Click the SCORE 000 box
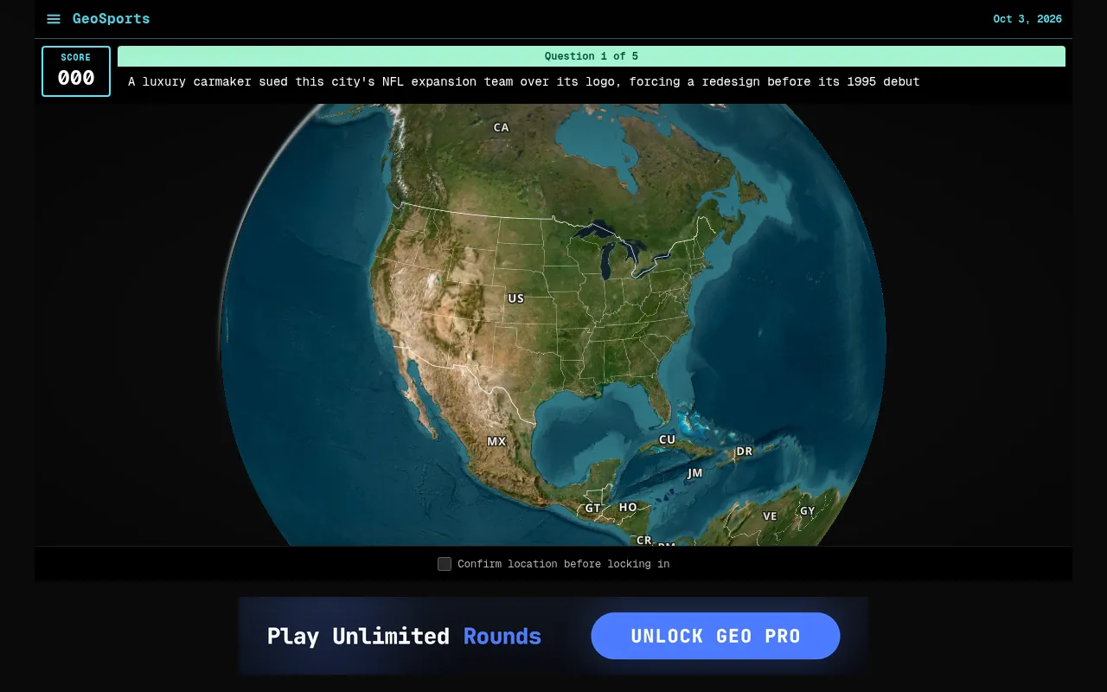Image resolution: width=1107 pixels, height=692 pixels. pos(76,71)
